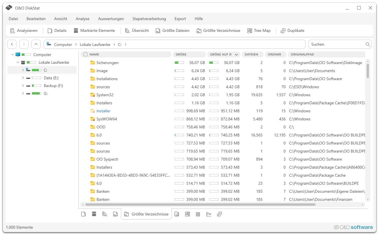Image resolution: width=379 pixels, height=235 pixels.
Task: Open the Tree Map view
Action: tap(259, 31)
